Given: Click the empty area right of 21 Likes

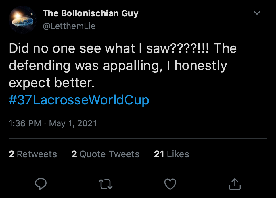Looking at the screenshot, I should [230, 154].
